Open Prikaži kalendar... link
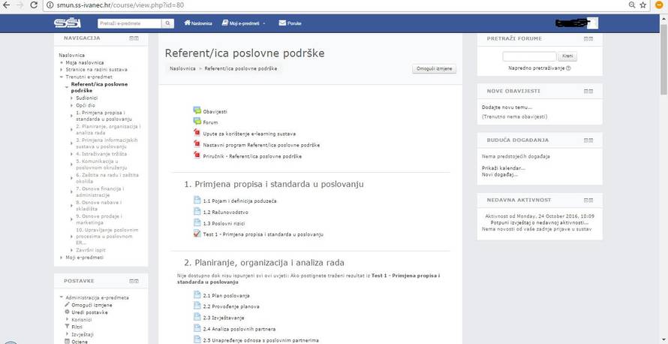 pyautogui.click(x=504, y=168)
